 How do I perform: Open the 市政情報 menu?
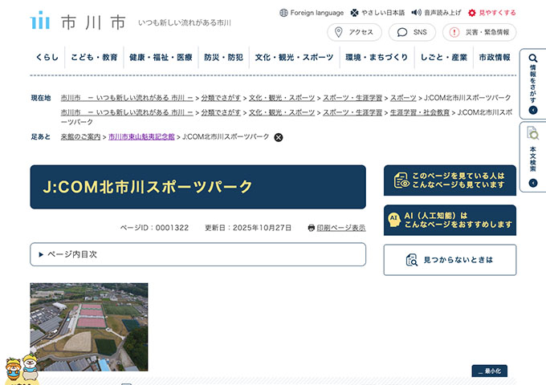point(495,58)
